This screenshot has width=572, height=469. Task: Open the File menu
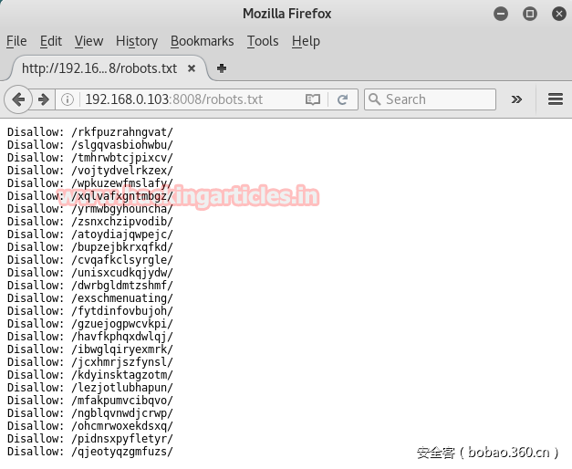point(16,41)
